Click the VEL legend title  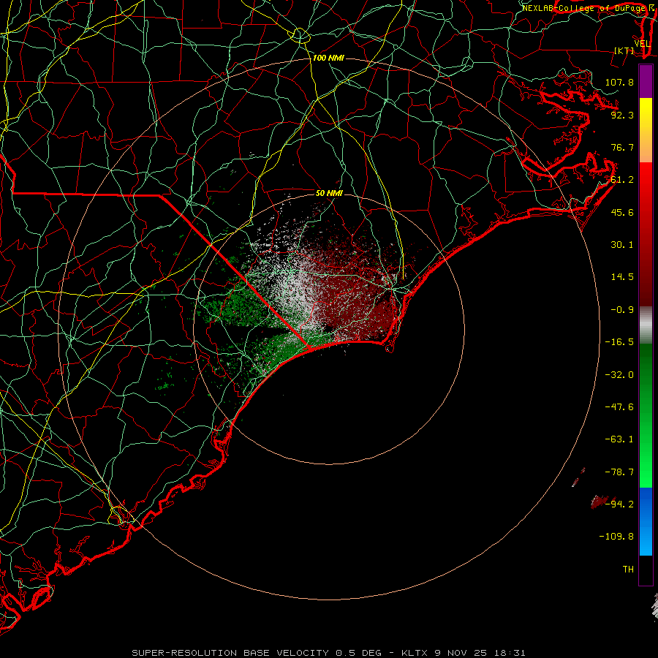click(642, 44)
